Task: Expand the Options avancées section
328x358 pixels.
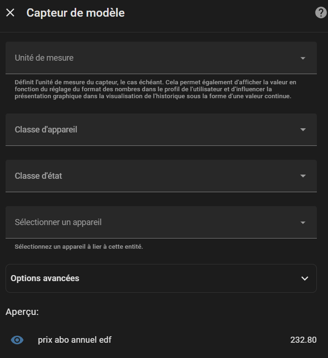Action: 139,278
